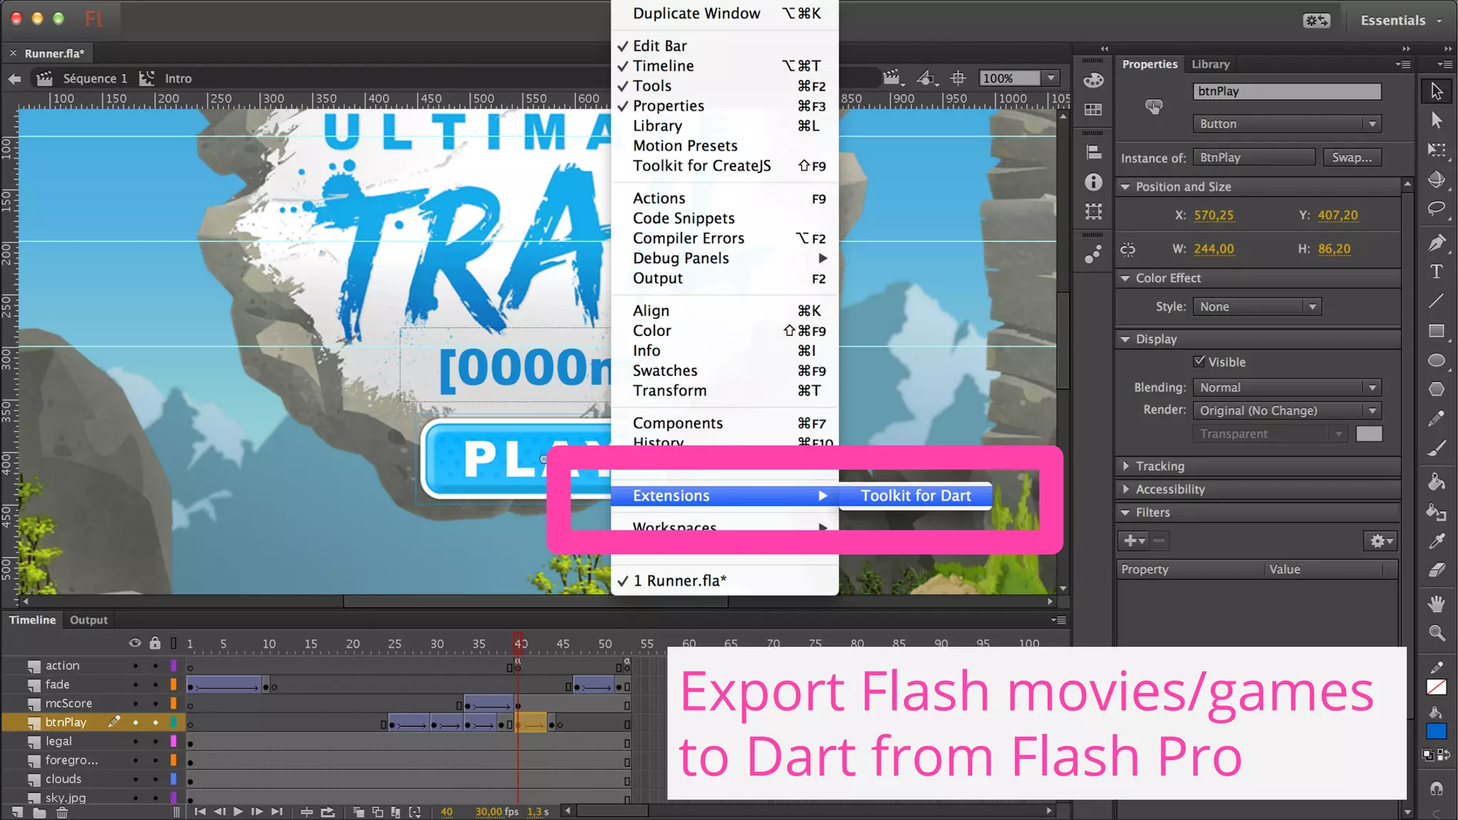Select Motion Presets in Window menu

725,146
